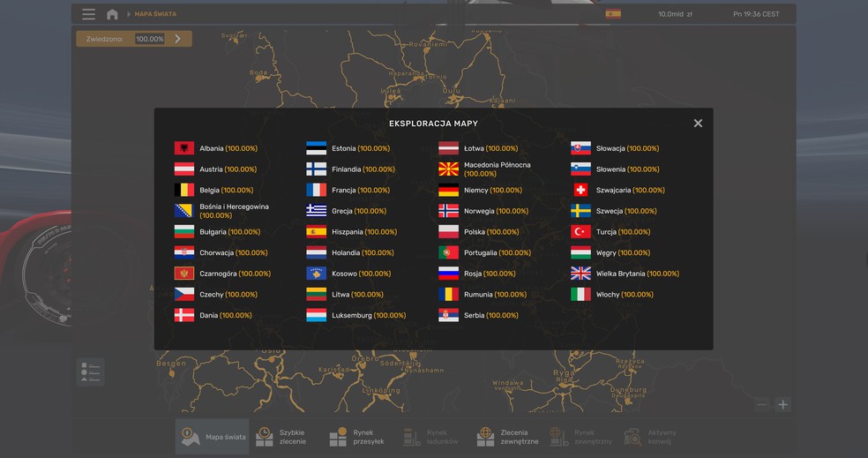
Task: Open the hamburger main menu
Action: (x=88, y=14)
